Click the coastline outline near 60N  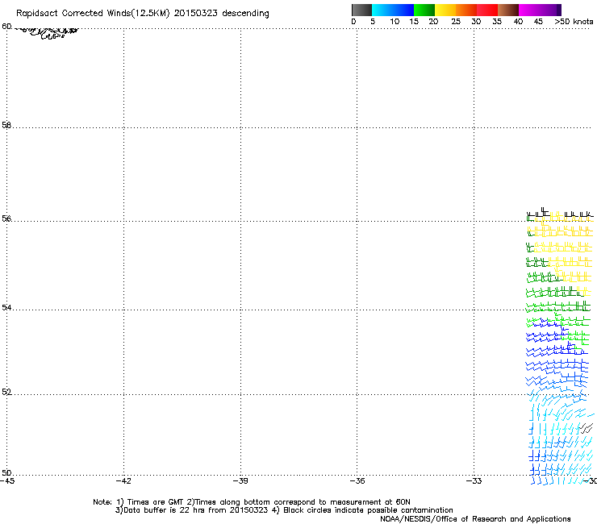[47, 33]
